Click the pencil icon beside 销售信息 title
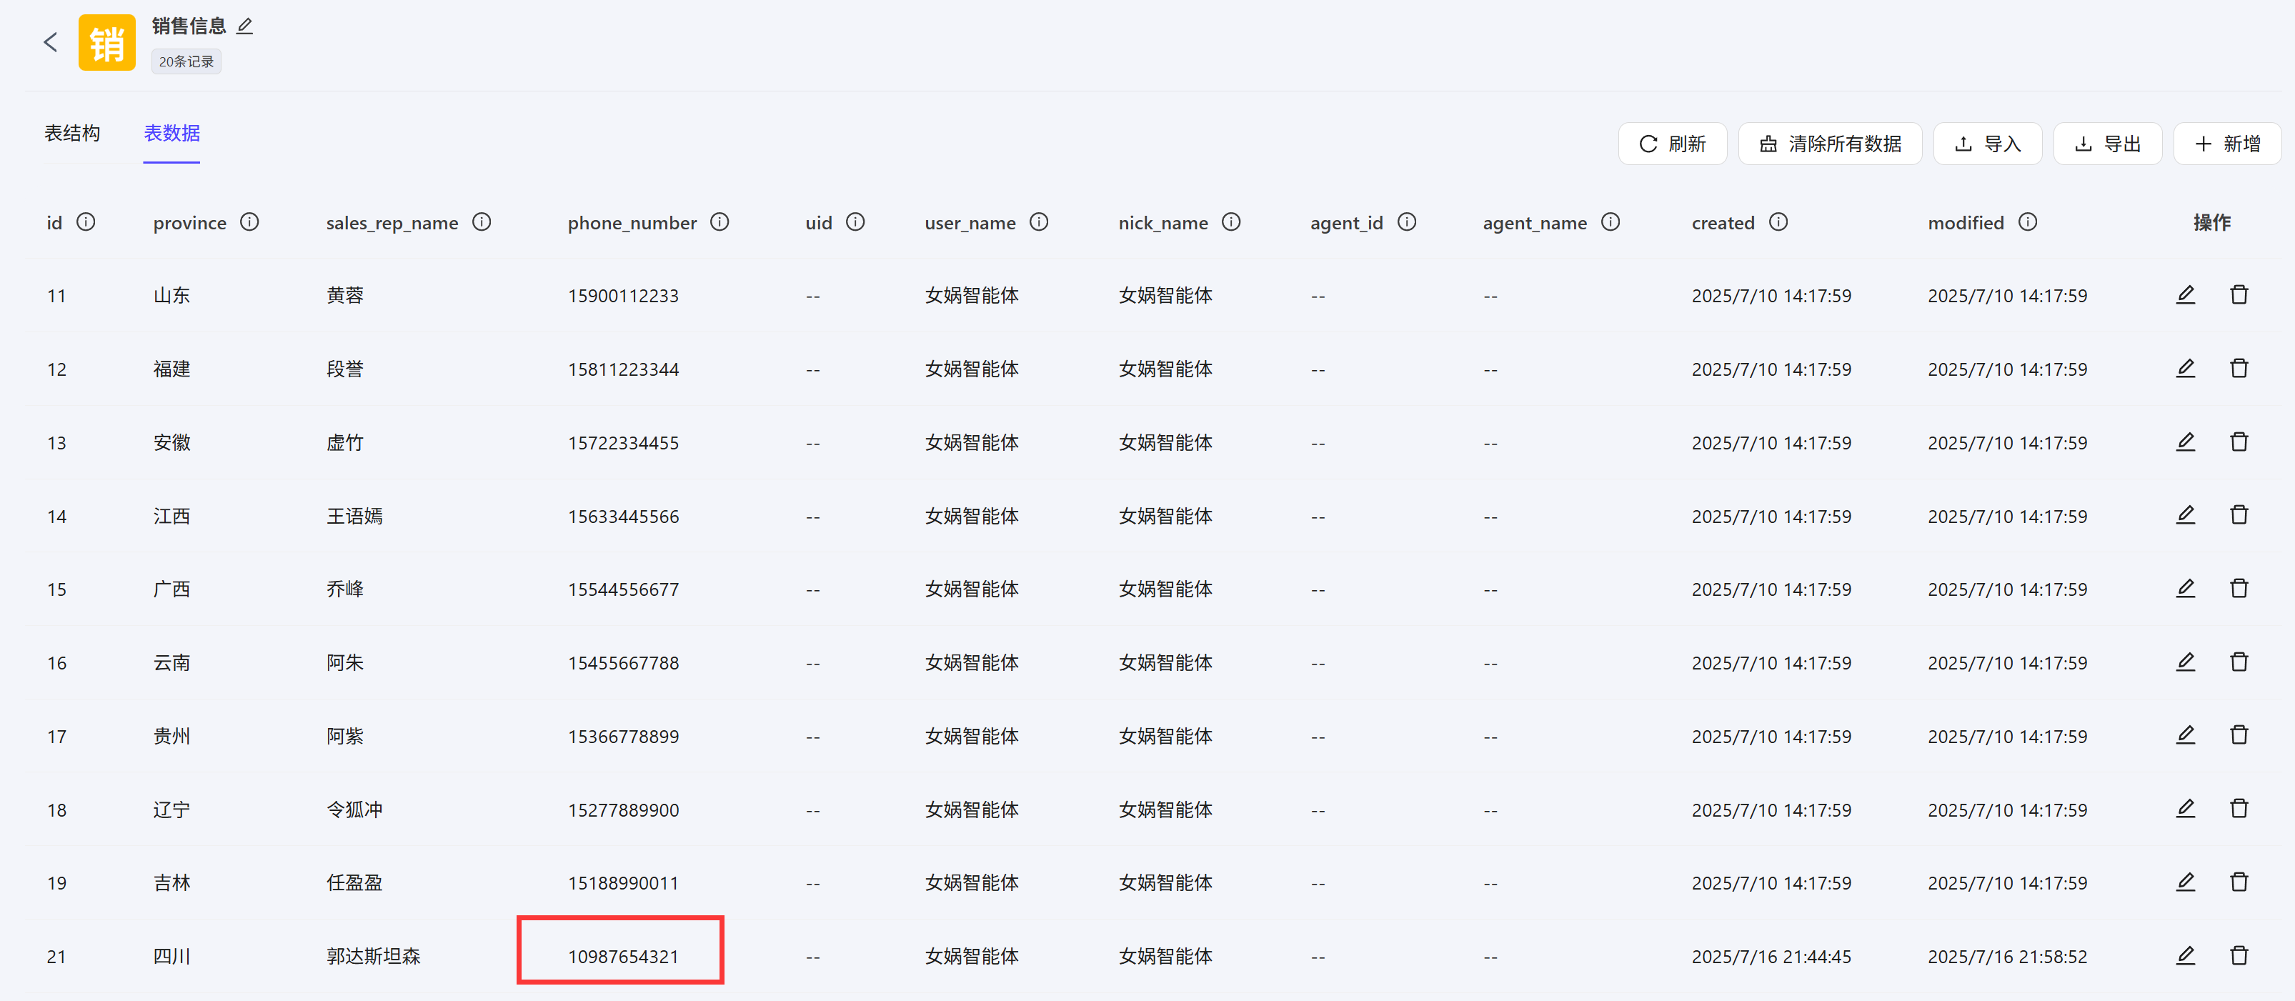The image size is (2295, 1001). 245,26
